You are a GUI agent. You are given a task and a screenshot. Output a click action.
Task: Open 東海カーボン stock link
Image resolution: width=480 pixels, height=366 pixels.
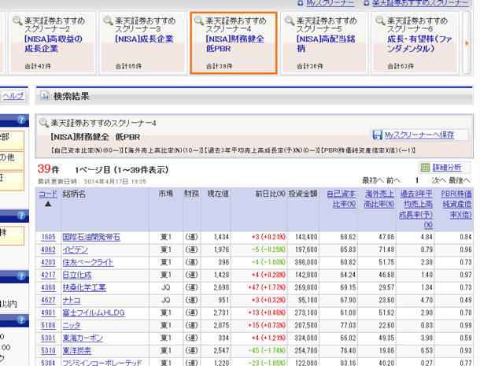point(83,338)
